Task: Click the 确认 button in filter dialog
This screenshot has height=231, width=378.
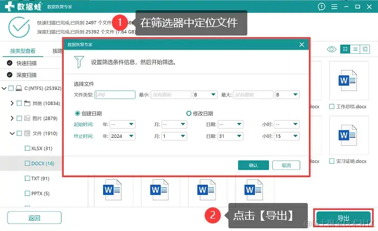Action: 253,165
